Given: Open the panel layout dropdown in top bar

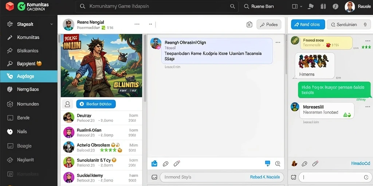Looking at the screenshot, I should coord(297,7).
